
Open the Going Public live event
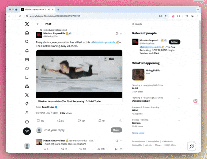157,75
